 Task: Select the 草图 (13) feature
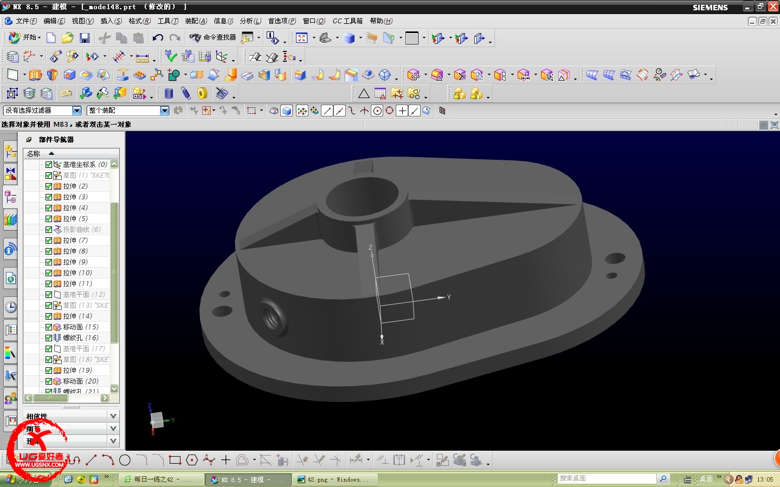[x=86, y=305]
